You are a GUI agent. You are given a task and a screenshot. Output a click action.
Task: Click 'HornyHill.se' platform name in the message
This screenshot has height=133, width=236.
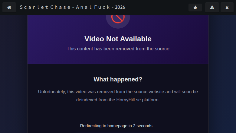click(x=129, y=100)
